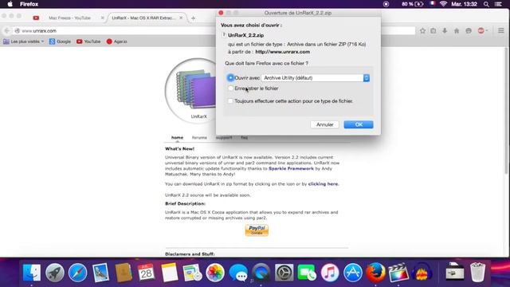
Task: Switch to the UnRarX Mac OS X tab
Action: coord(143,18)
